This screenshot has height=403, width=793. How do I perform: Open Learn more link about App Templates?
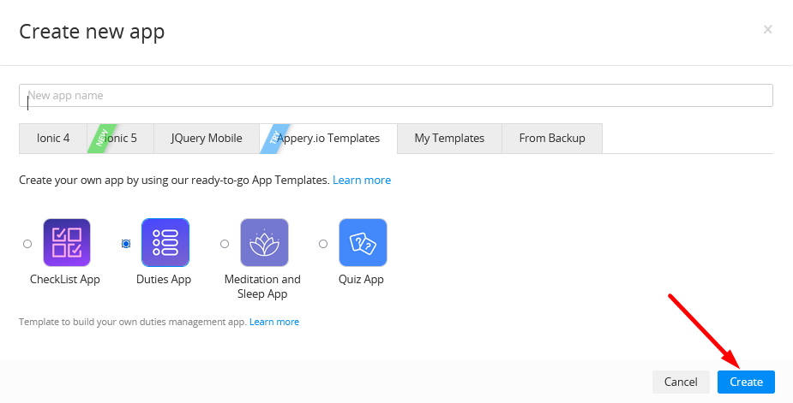tap(362, 181)
